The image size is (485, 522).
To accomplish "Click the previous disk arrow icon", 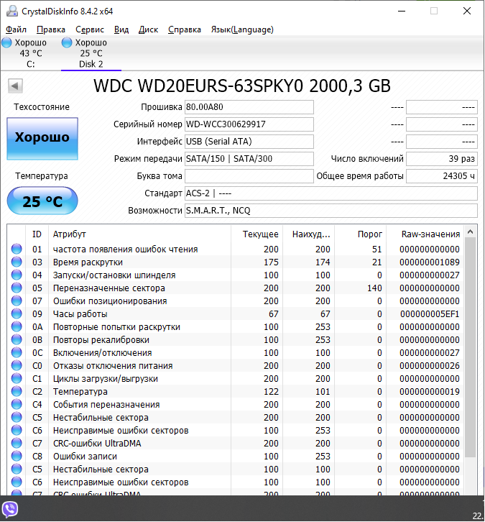I will click(14, 86).
